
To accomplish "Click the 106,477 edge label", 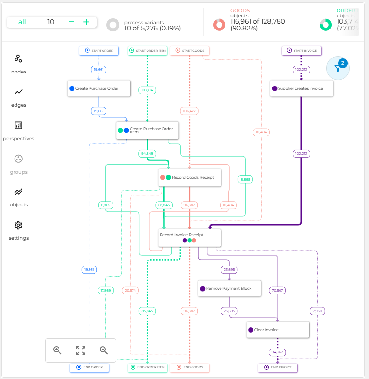I will point(190,111).
